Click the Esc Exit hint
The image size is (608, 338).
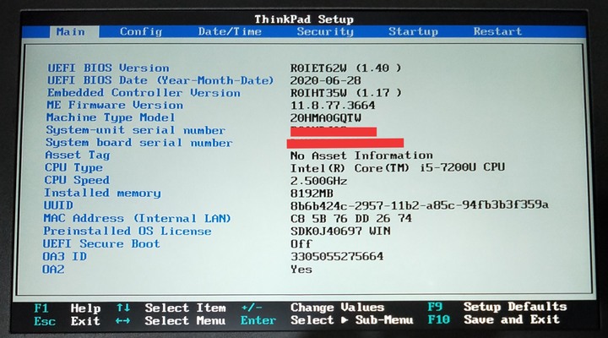click(67, 321)
